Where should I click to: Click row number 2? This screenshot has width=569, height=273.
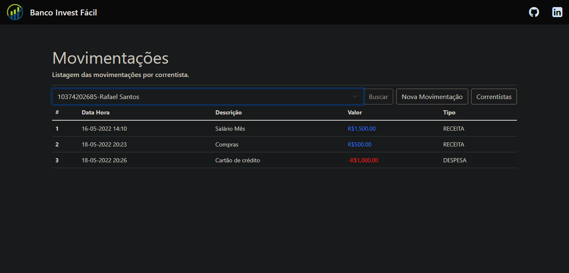(57, 144)
